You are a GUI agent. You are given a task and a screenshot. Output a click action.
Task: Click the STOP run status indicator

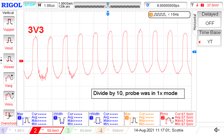pos(30,5)
